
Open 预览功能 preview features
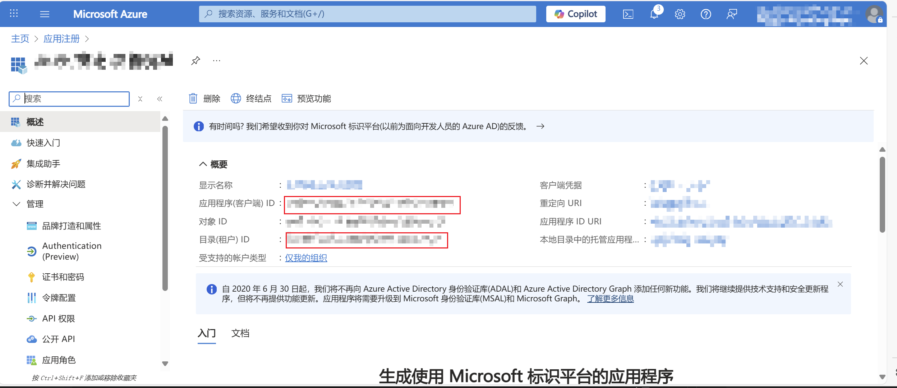point(306,99)
